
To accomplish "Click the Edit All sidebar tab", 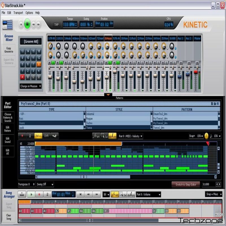I will (x=8, y=152).
